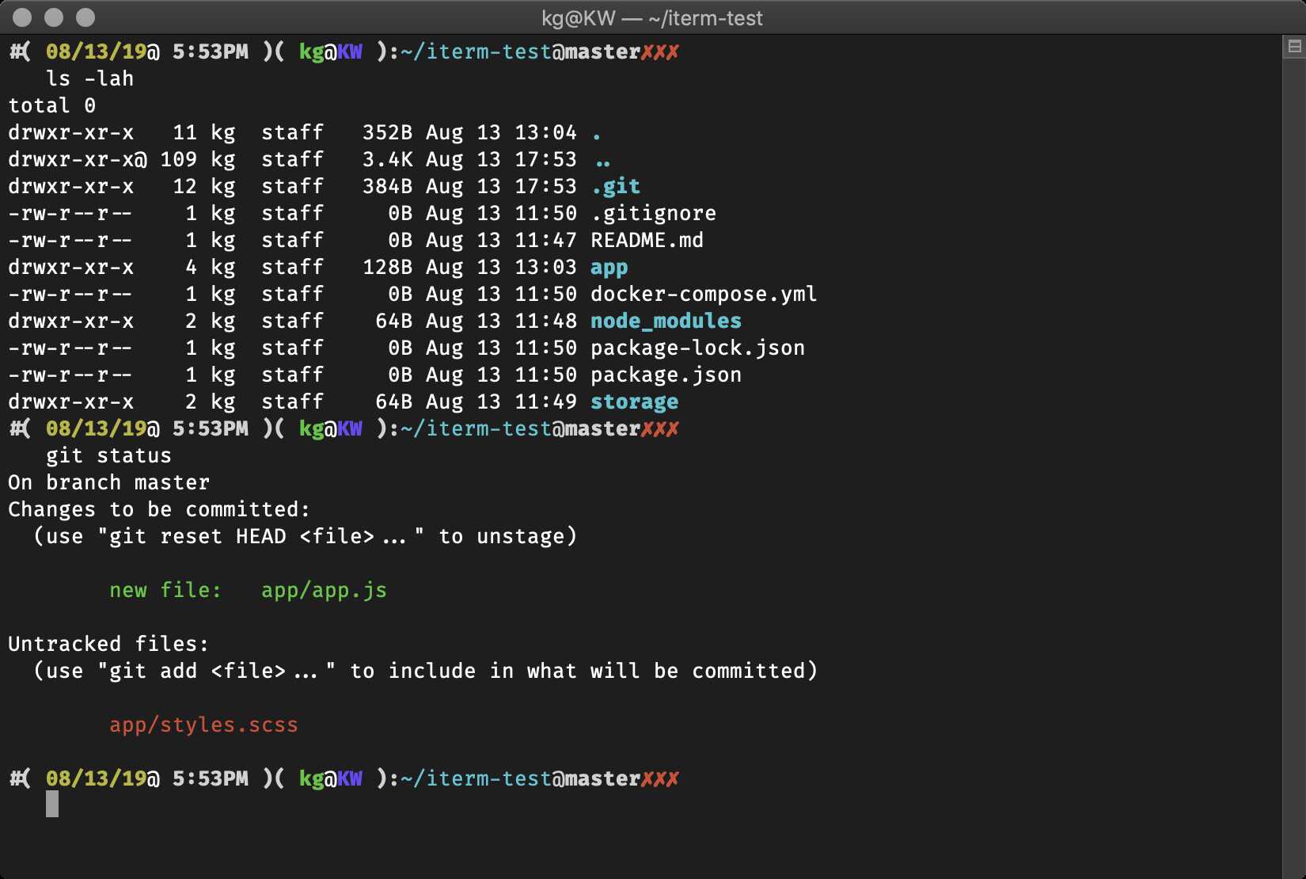Click the .git directory entry
Image resolution: width=1306 pixels, height=879 pixels.
coord(617,186)
